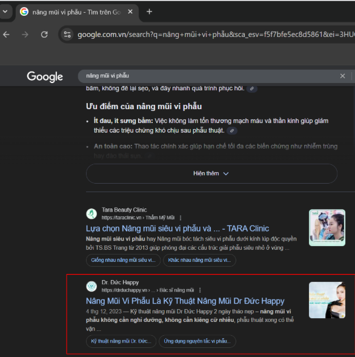
Task: Open three-dot menu for Tara Beauty Clinic result
Action: [x=181, y=218]
